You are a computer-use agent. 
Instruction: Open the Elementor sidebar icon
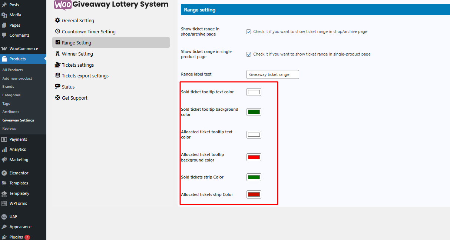click(4, 173)
